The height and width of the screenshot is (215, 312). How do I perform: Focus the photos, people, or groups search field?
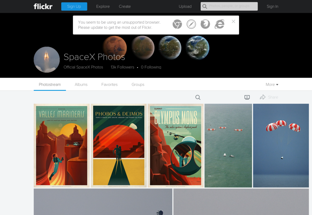pyautogui.click(x=232, y=6)
